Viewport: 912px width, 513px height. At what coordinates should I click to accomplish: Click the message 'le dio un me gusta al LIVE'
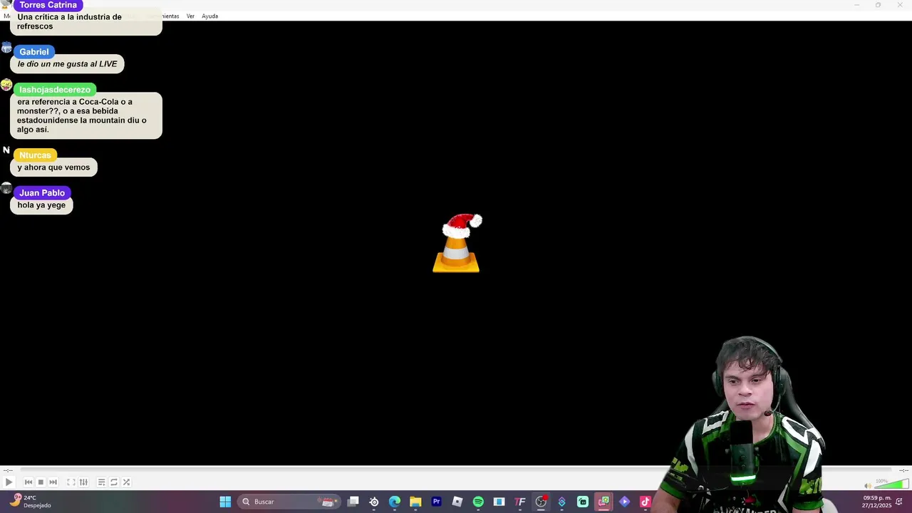tap(67, 64)
